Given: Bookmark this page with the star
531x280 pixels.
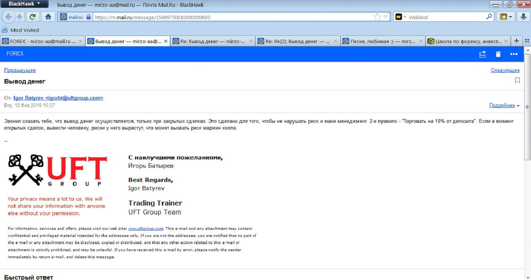Looking at the screenshot, I should 377,17.
